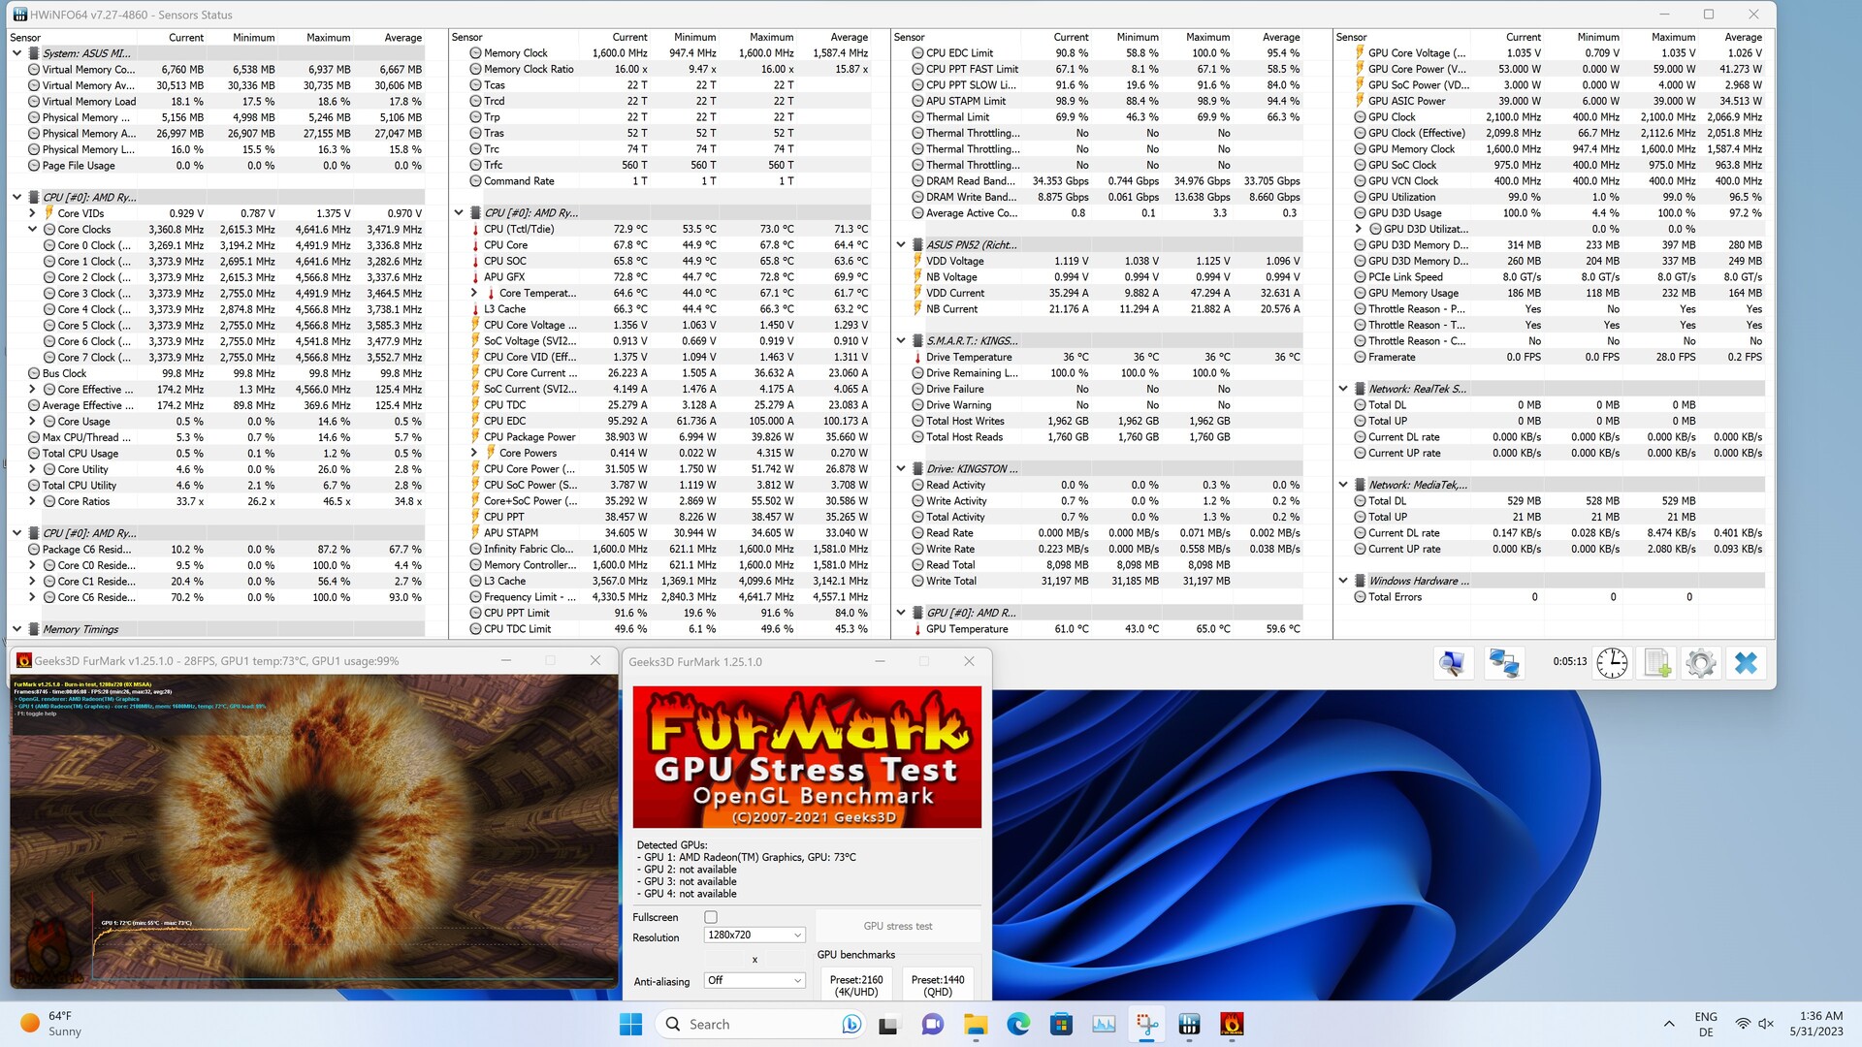The height and width of the screenshot is (1047, 1862).
Task: Show hidden system tray icons chevron
Action: click(1669, 1024)
